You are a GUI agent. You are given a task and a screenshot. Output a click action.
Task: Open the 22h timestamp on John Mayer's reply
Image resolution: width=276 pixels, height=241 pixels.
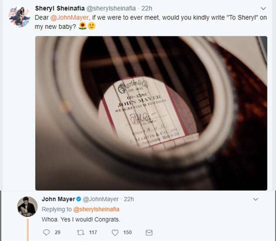129,199
